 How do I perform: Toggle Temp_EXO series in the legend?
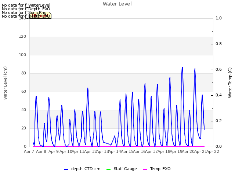tap(157, 169)
